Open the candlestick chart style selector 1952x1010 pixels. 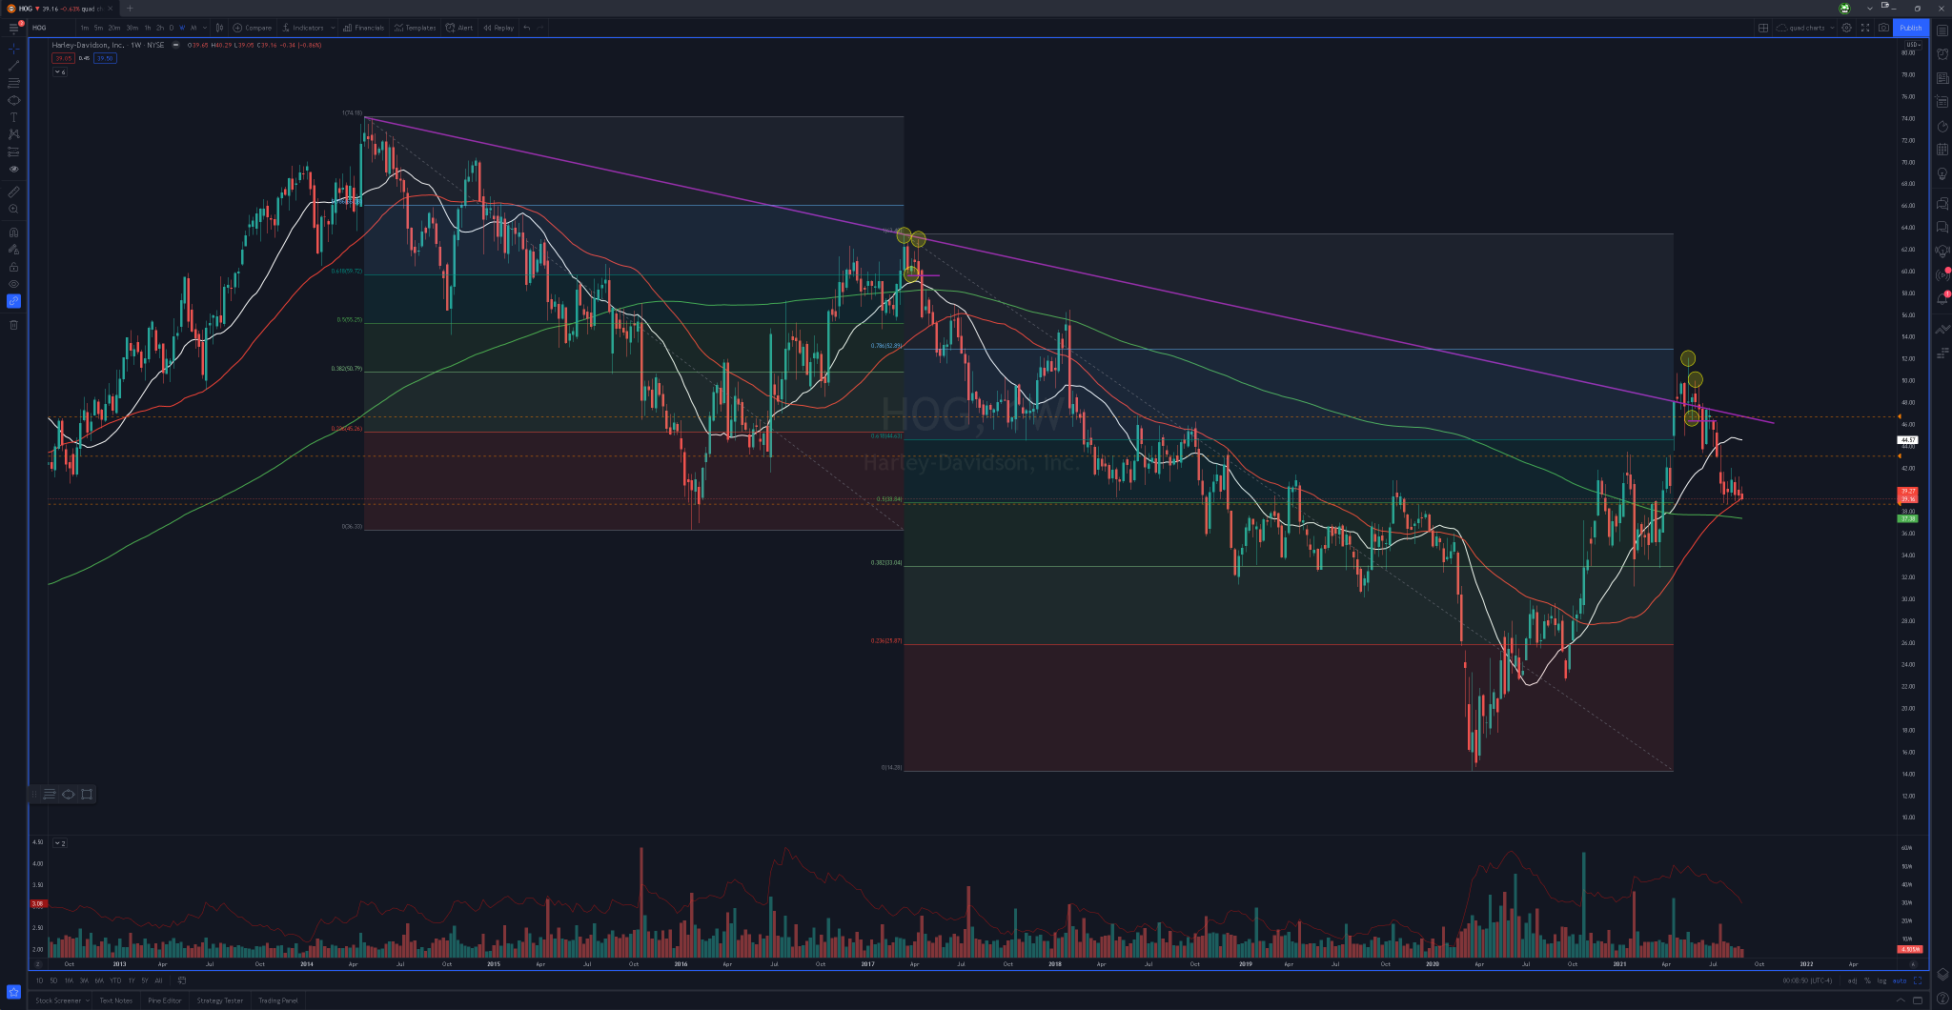pos(220,28)
